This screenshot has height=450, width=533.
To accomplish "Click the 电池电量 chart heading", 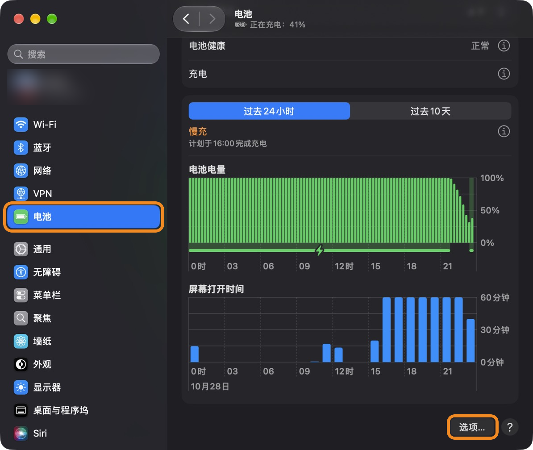I will point(207,169).
